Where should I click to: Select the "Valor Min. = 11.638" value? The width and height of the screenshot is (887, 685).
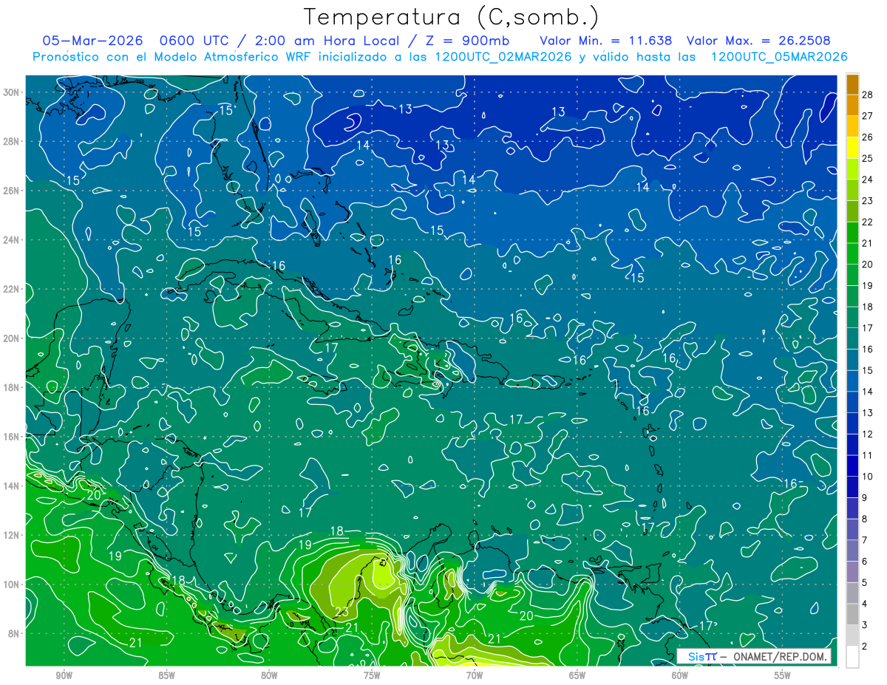point(606,41)
